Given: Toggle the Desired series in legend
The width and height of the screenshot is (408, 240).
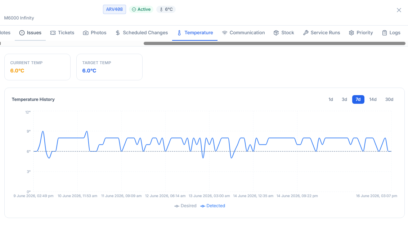Looking at the screenshot, I should pos(185,206).
